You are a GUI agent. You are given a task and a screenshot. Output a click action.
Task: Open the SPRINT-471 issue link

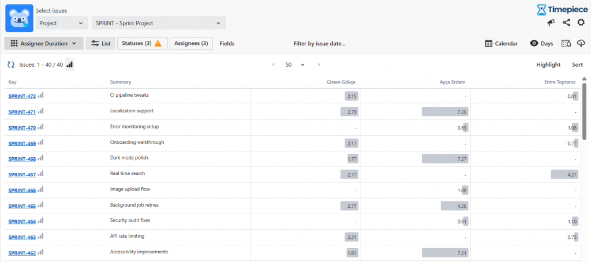coord(22,112)
